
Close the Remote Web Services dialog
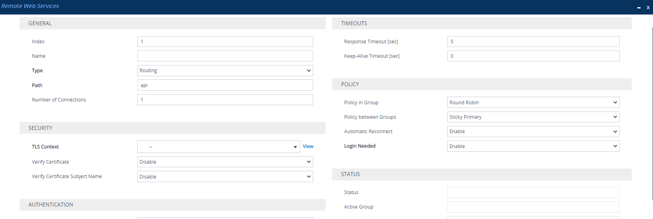648,8
